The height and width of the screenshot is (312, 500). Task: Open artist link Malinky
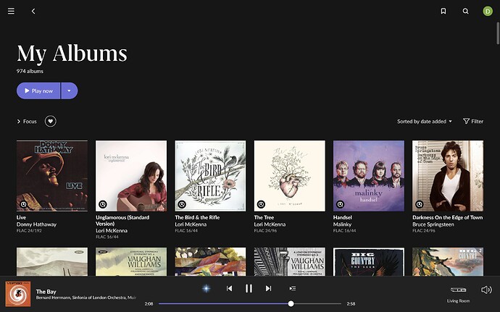pyautogui.click(x=343, y=224)
